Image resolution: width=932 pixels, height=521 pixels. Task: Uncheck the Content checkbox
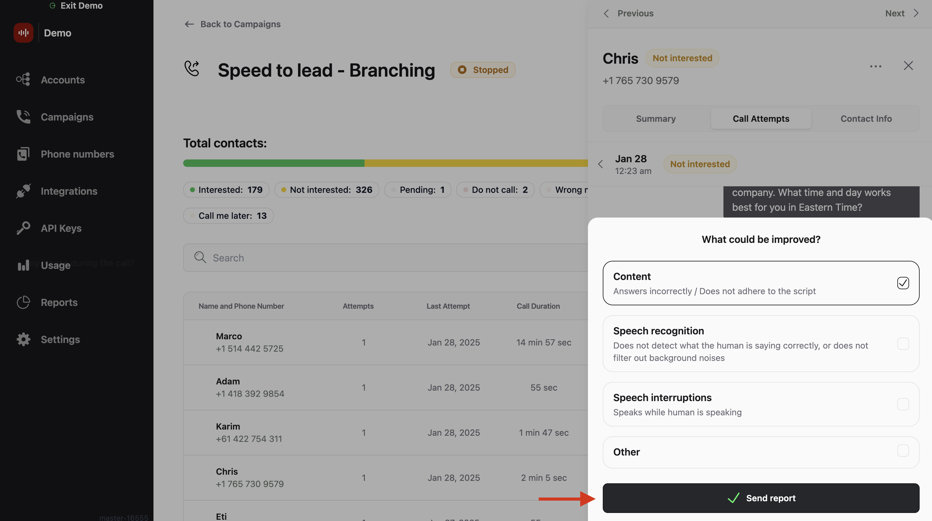point(903,283)
